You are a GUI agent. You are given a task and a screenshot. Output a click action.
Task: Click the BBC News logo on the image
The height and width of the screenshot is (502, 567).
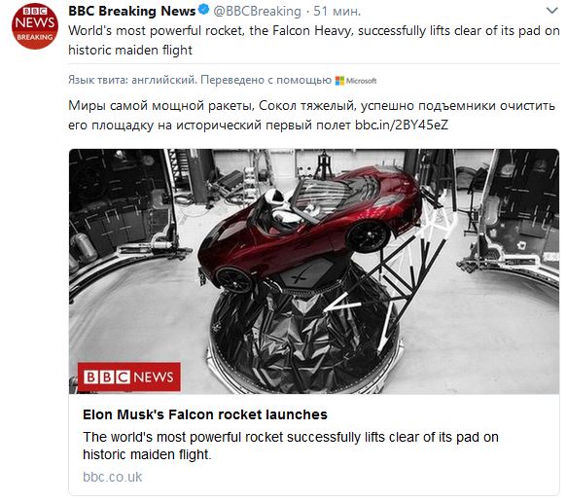[x=129, y=376]
